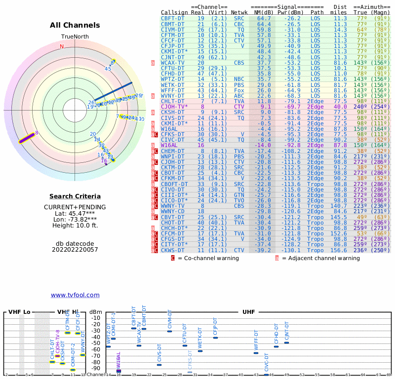Click the NM(dB) column header

coord(264,13)
